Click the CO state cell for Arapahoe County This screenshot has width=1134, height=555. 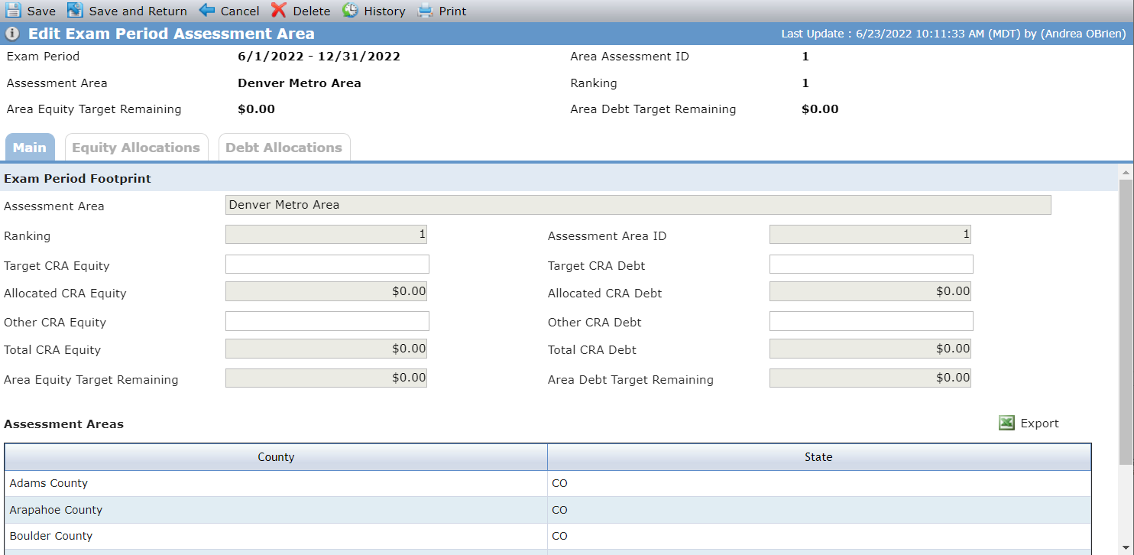coord(819,510)
